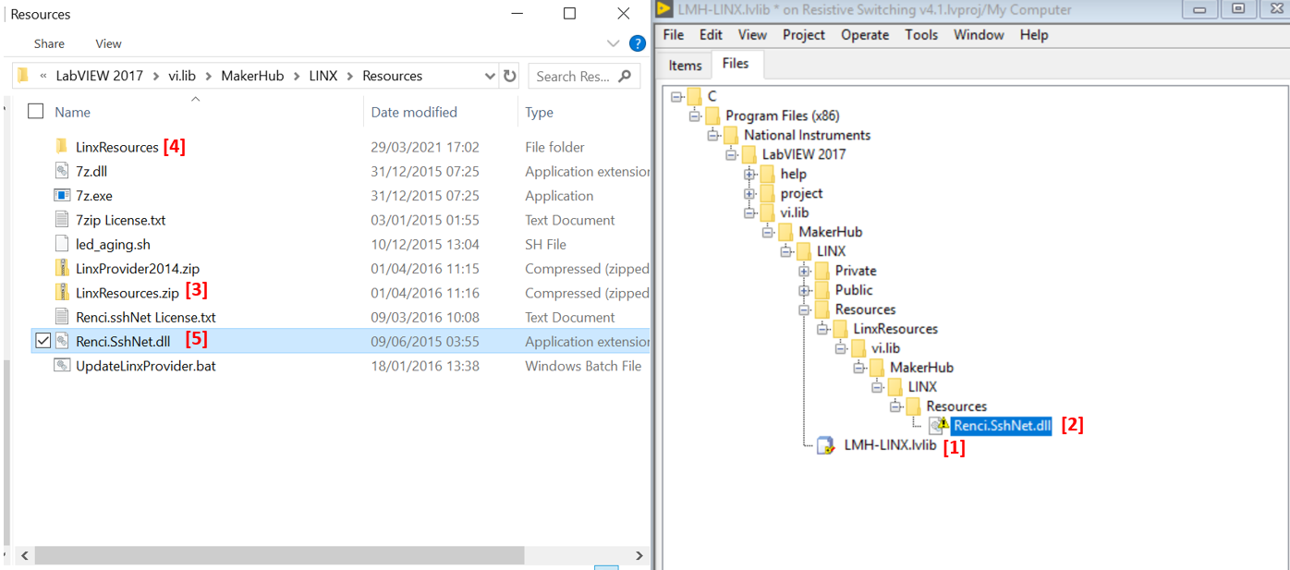The image size is (1290, 570).
Task: Sort files by the Name column header
Action: tap(72, 112)
